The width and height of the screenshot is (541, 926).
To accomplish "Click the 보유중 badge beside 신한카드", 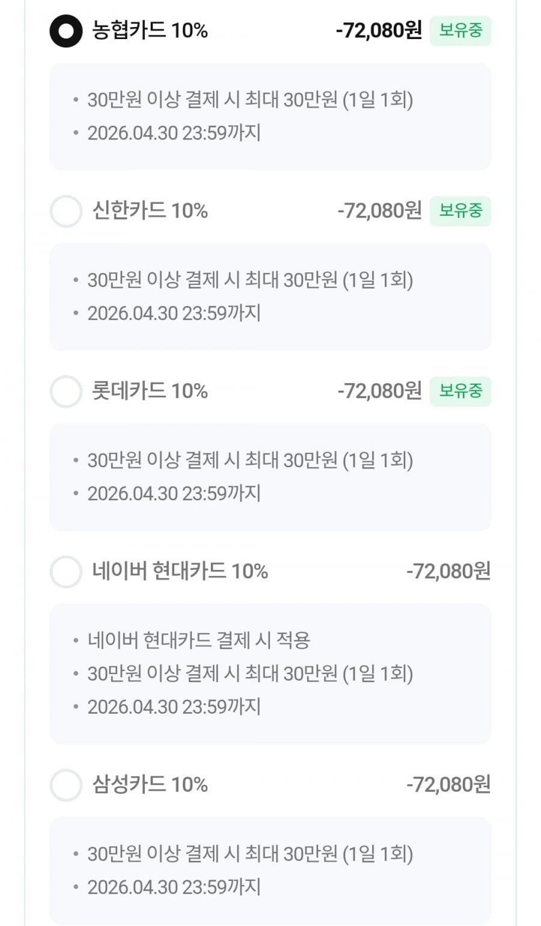I will pyautogui.click(x=460, y=211).
